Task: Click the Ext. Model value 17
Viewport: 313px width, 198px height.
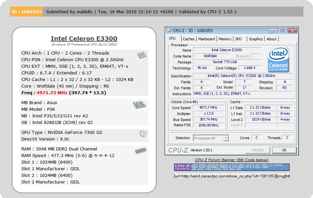Action: [244, 88]
